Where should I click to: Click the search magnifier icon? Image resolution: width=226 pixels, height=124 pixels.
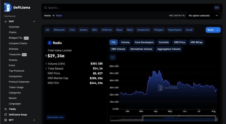[x=45, y=8]
